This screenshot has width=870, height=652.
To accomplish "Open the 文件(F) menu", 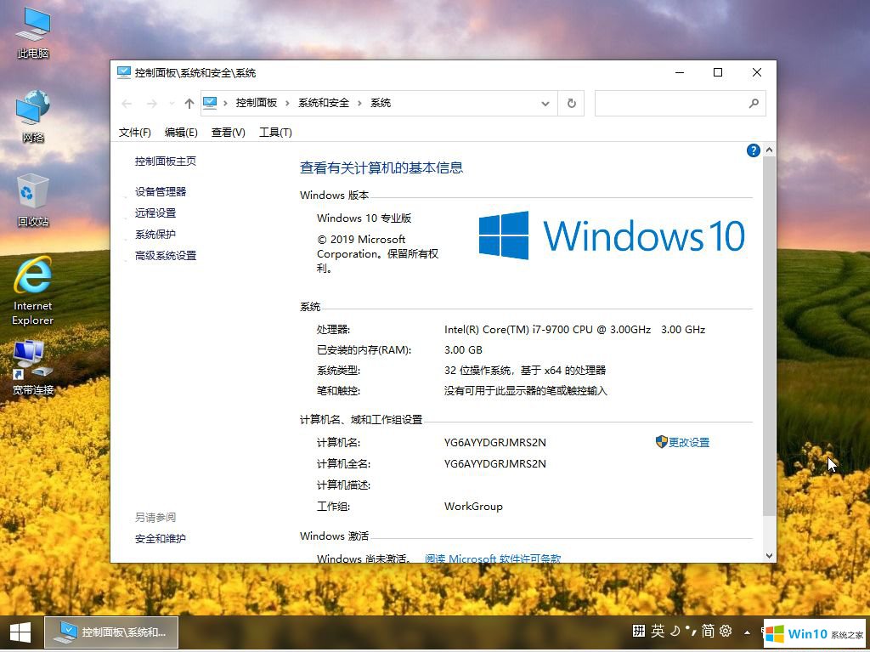I will (x=134, y=133).
